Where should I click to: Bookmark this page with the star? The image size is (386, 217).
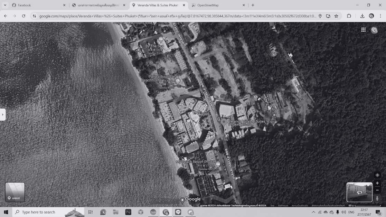336,16
